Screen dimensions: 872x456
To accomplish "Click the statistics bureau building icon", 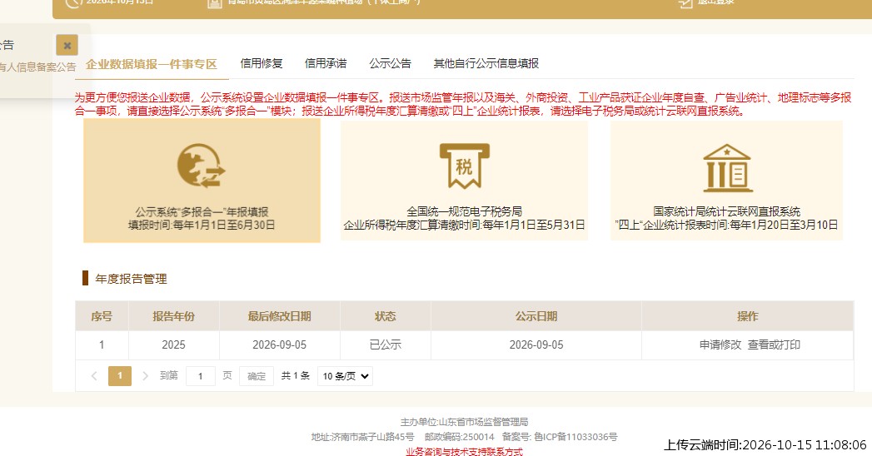I will [x=727, y=168].
